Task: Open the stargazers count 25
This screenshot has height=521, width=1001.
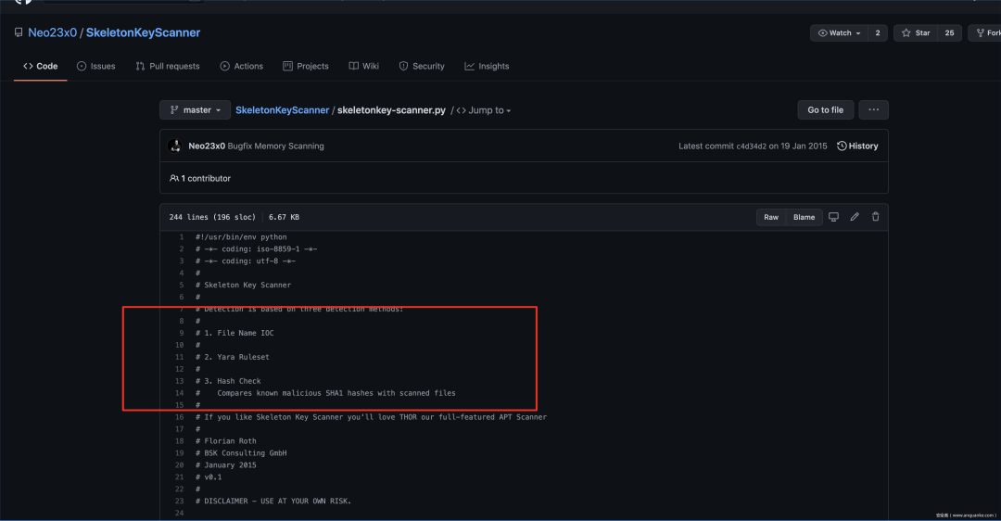Action: 949,33
